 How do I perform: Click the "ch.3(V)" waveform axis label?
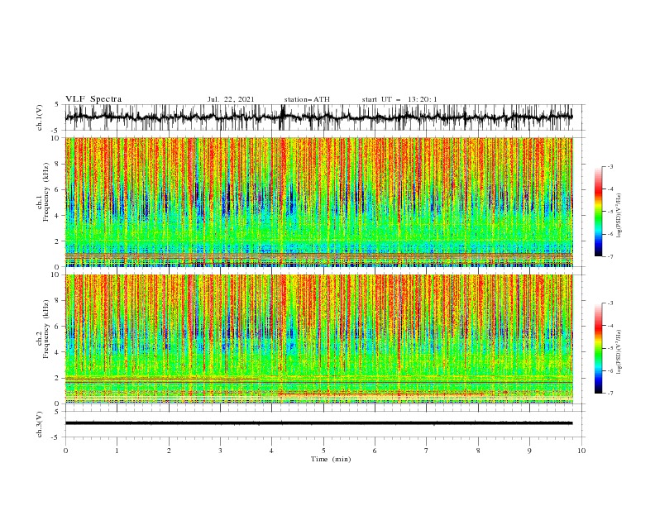coord(40,424)
